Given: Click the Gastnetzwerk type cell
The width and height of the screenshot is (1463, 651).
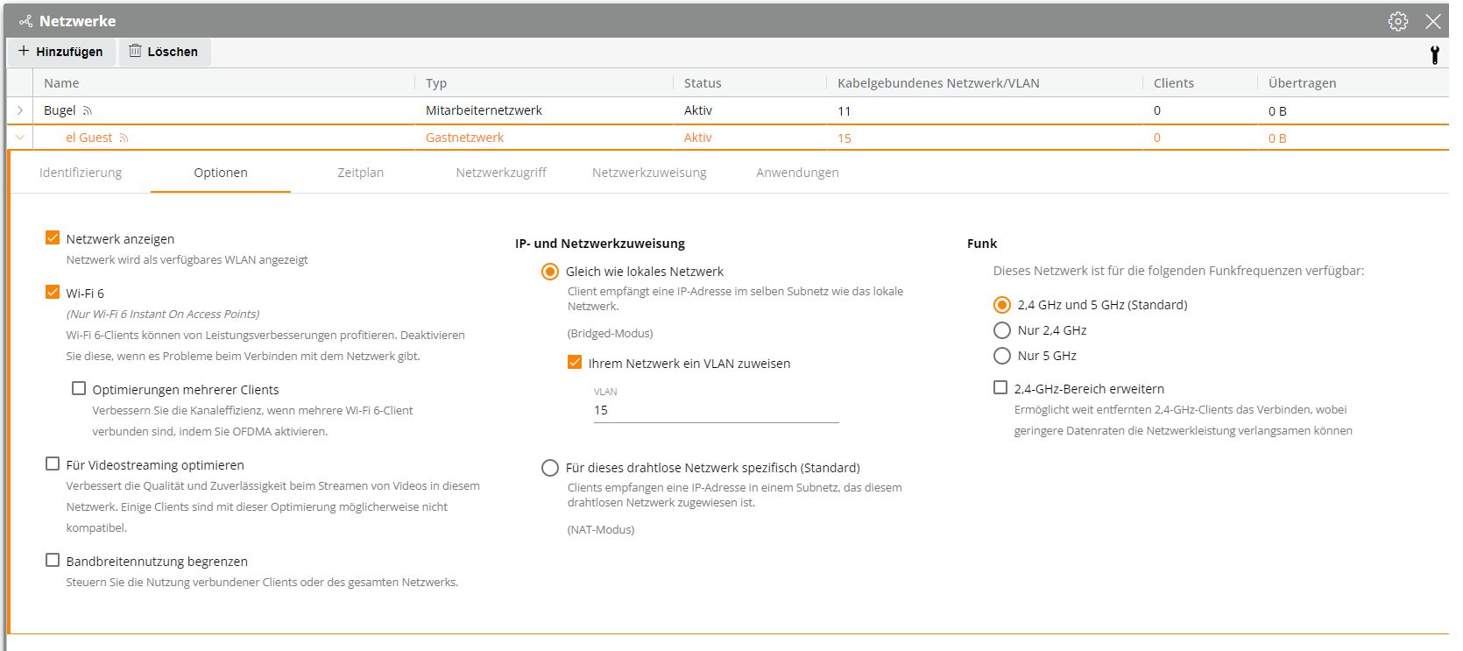Looking at the screenshot, I should coord(464,138).
